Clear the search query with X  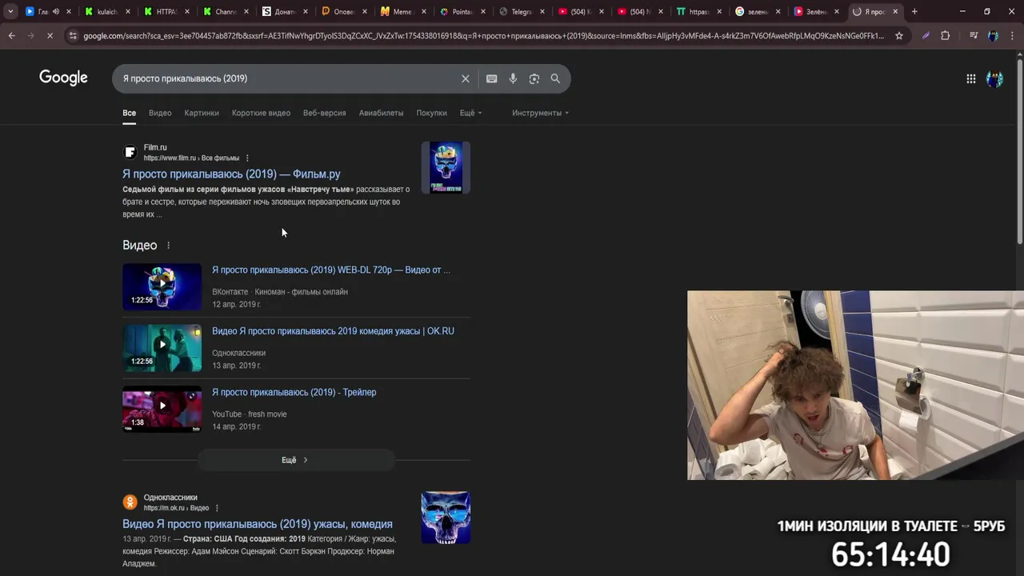click(x=465, y=78)
